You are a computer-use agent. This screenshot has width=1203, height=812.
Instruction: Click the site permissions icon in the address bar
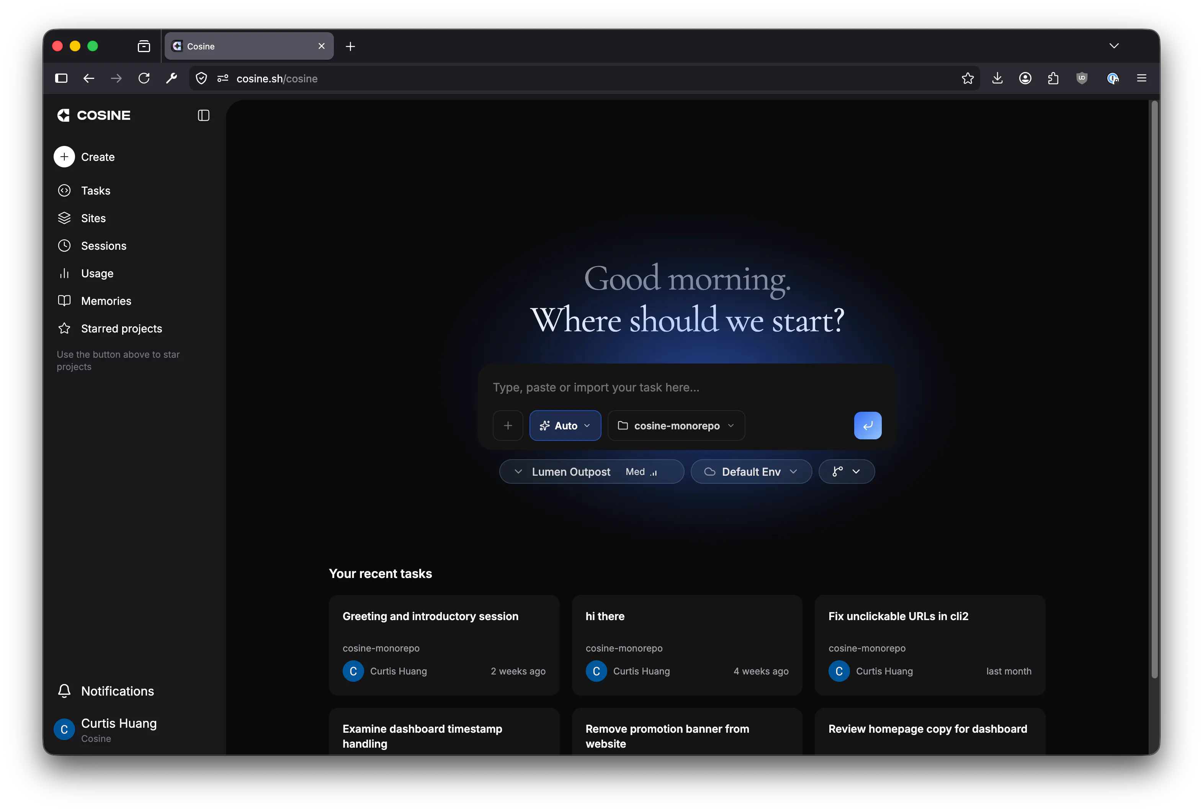pyautogui.click(x=222, y=78)
